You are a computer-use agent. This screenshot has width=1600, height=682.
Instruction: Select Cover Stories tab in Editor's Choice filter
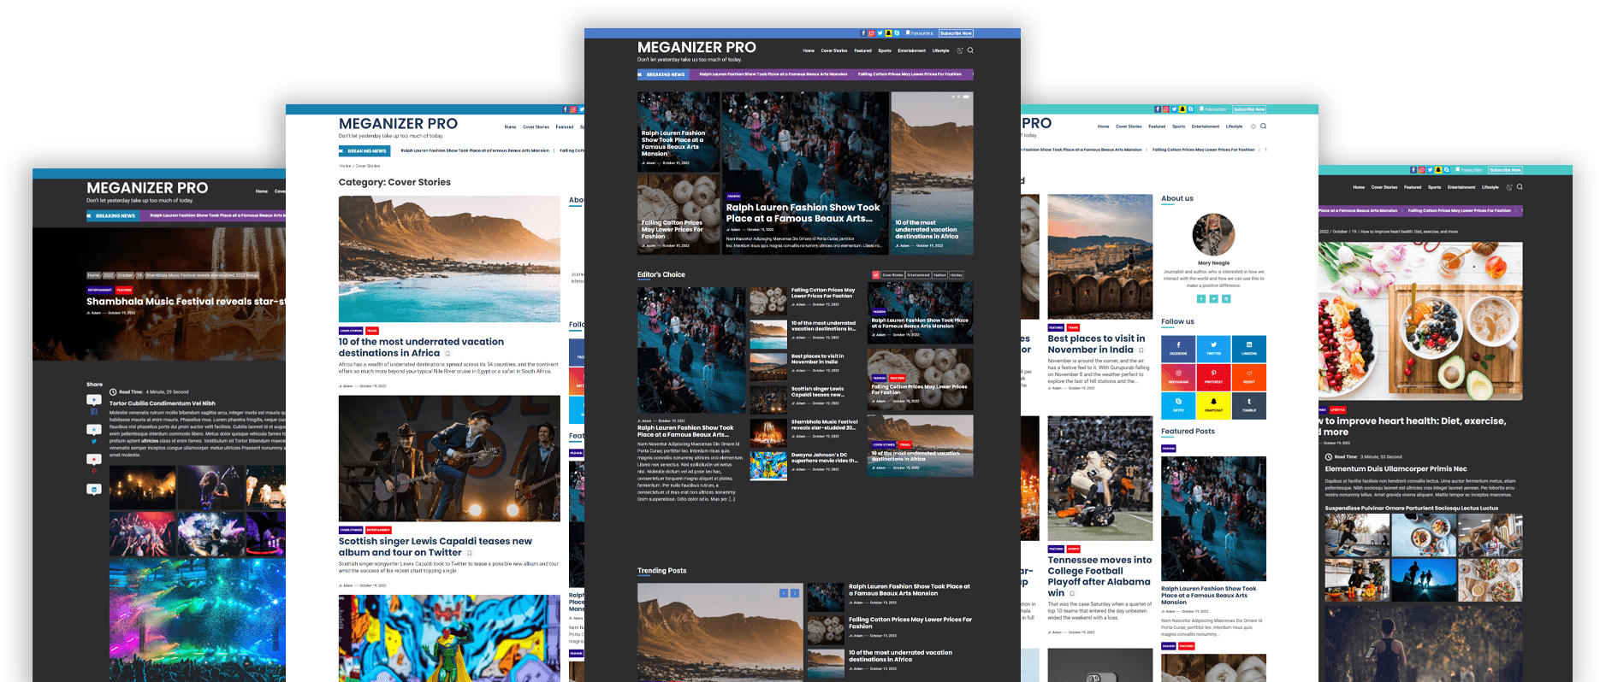892,275
